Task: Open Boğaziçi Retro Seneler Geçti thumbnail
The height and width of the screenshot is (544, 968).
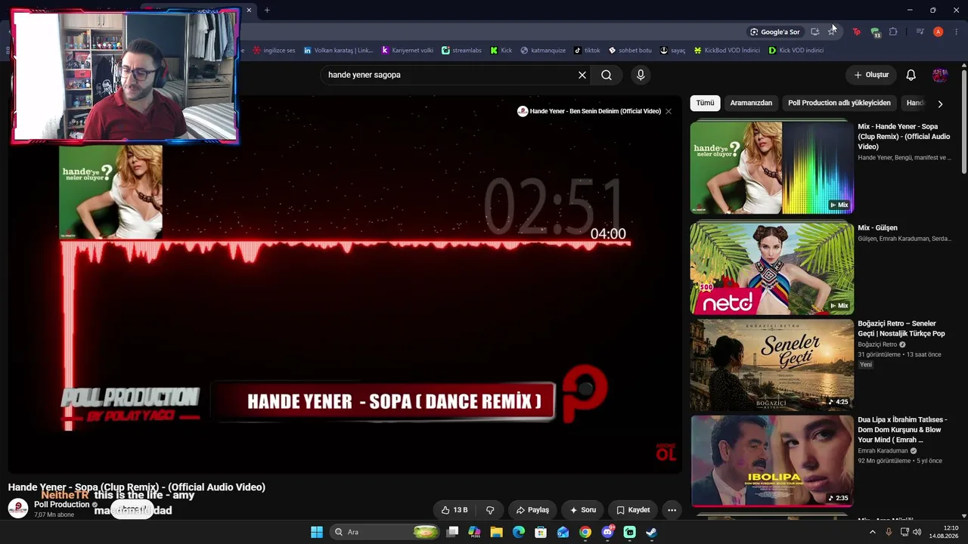Action: pyautogui.click(x=771, y=364)
